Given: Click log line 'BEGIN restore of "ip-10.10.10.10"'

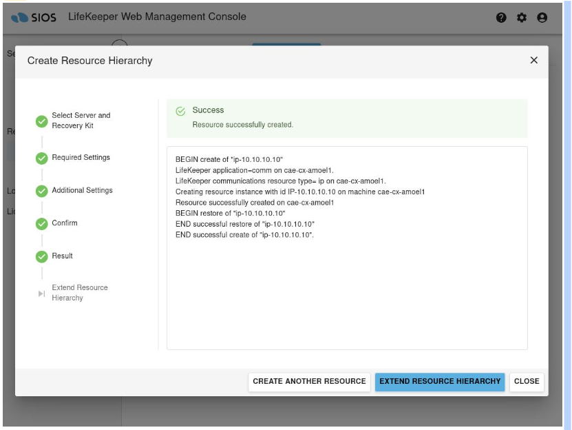Looking at the screenshot, I should tap(230, 213).
